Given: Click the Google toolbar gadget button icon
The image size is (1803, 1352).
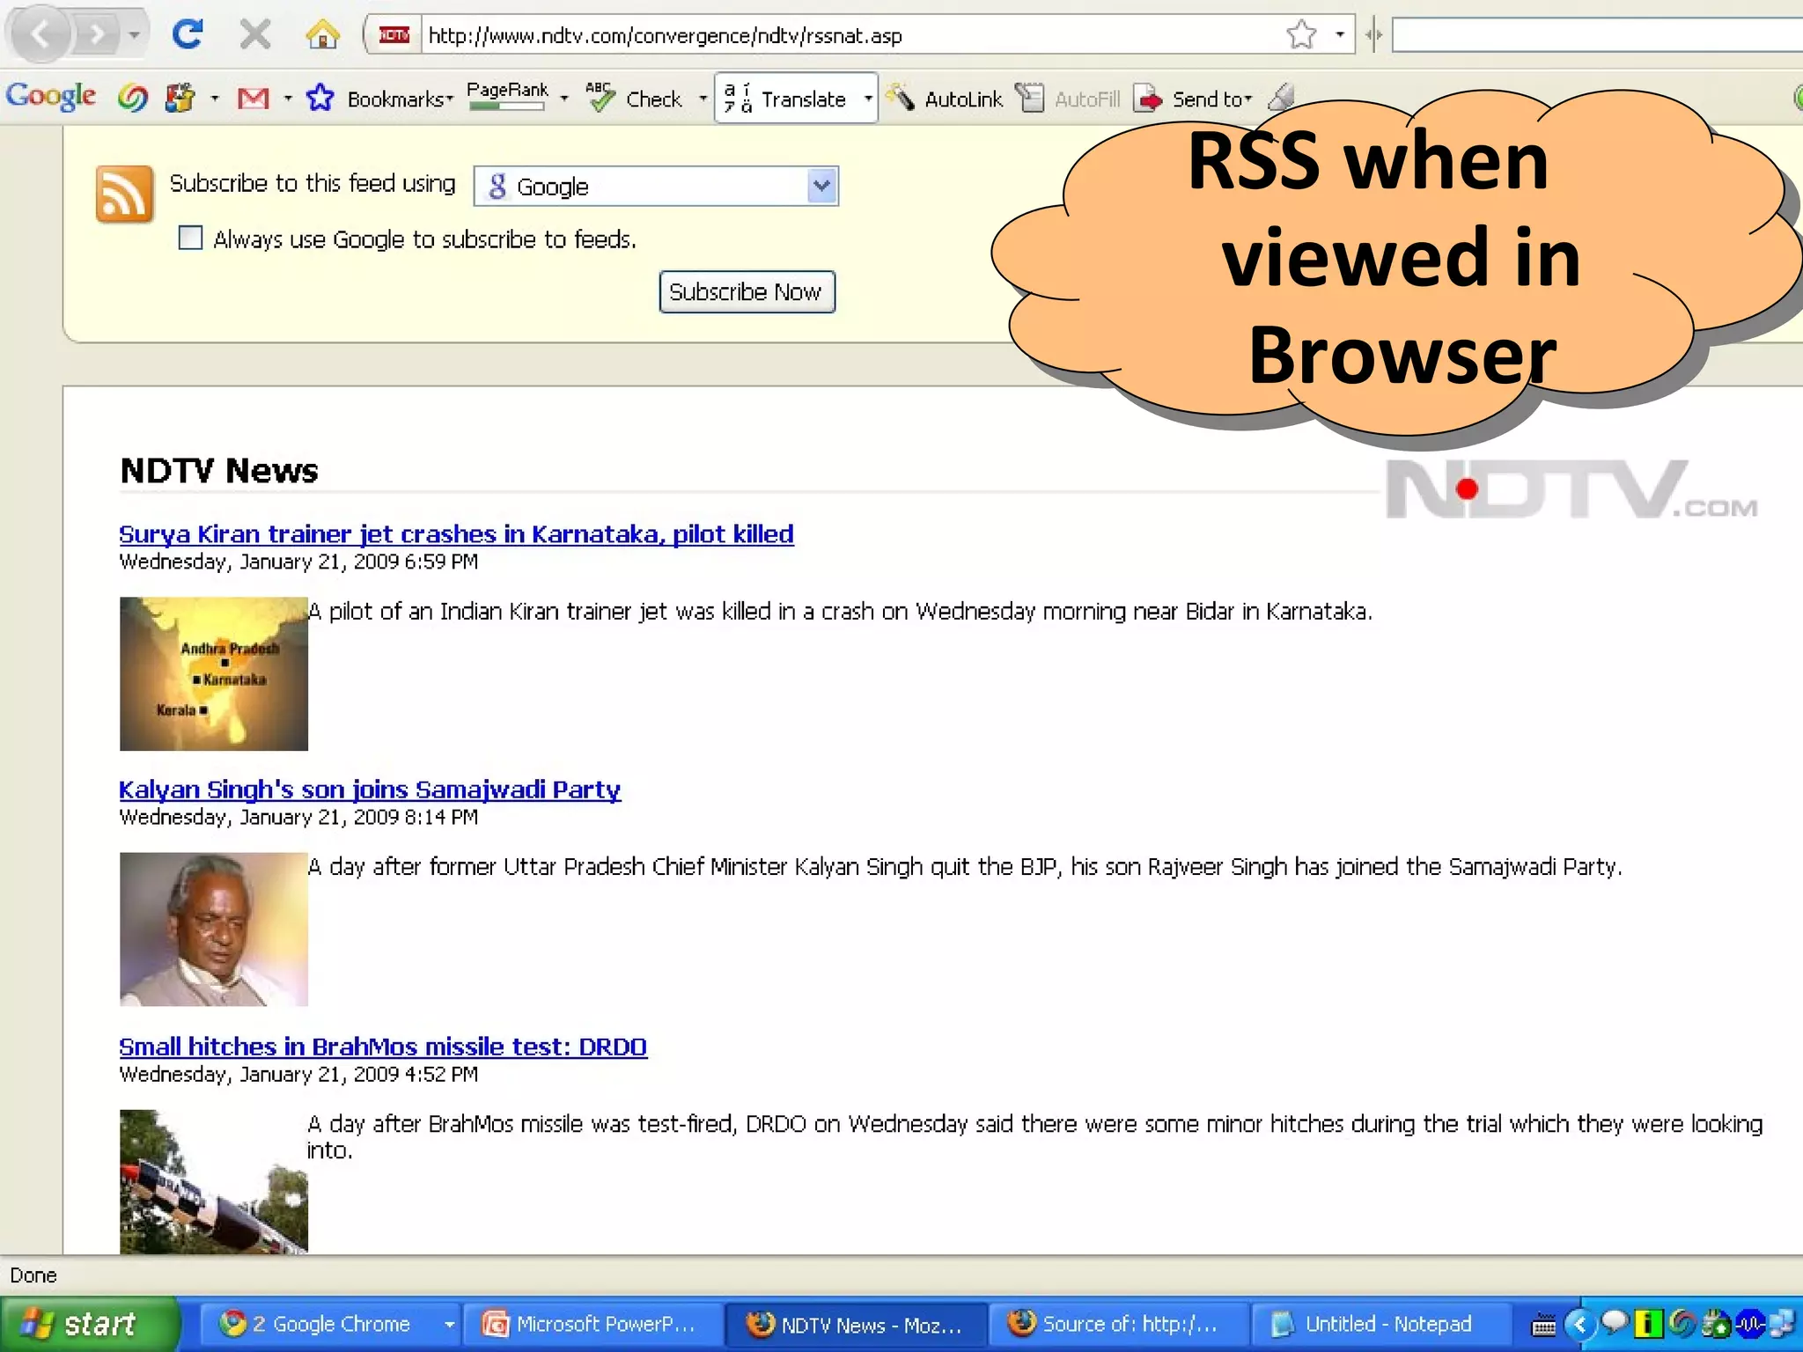Looking at the screenshot, I should click(180, 98).
